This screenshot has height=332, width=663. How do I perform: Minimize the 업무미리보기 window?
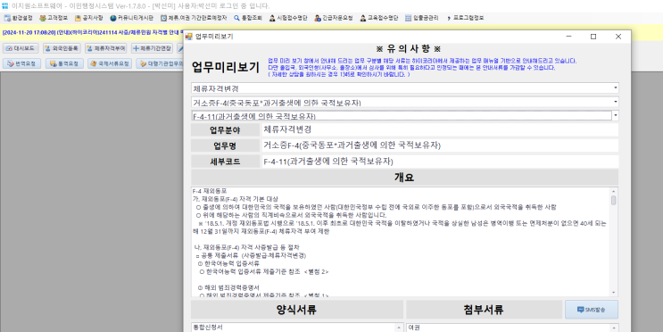pyautogui.click(x=568, y=37)
